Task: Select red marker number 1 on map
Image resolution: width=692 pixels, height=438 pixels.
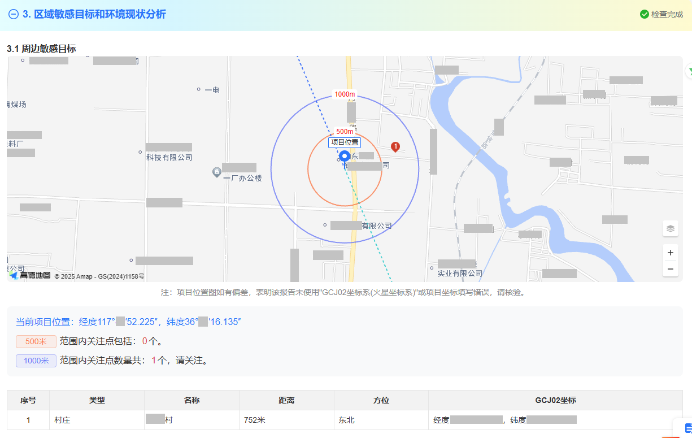Action: click(395, 147)
